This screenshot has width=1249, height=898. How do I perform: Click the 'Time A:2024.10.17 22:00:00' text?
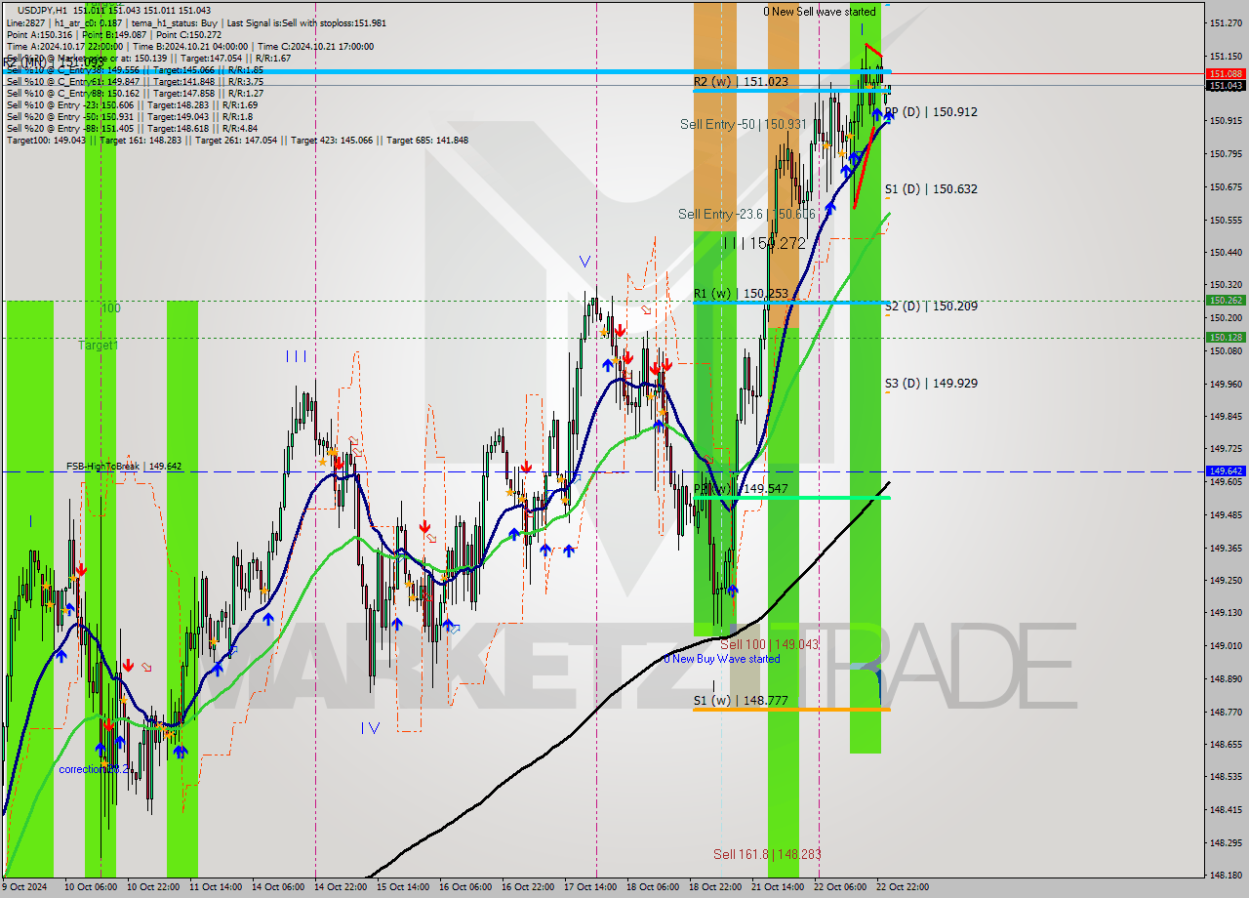pyautogui.click(x=64, y=46)
